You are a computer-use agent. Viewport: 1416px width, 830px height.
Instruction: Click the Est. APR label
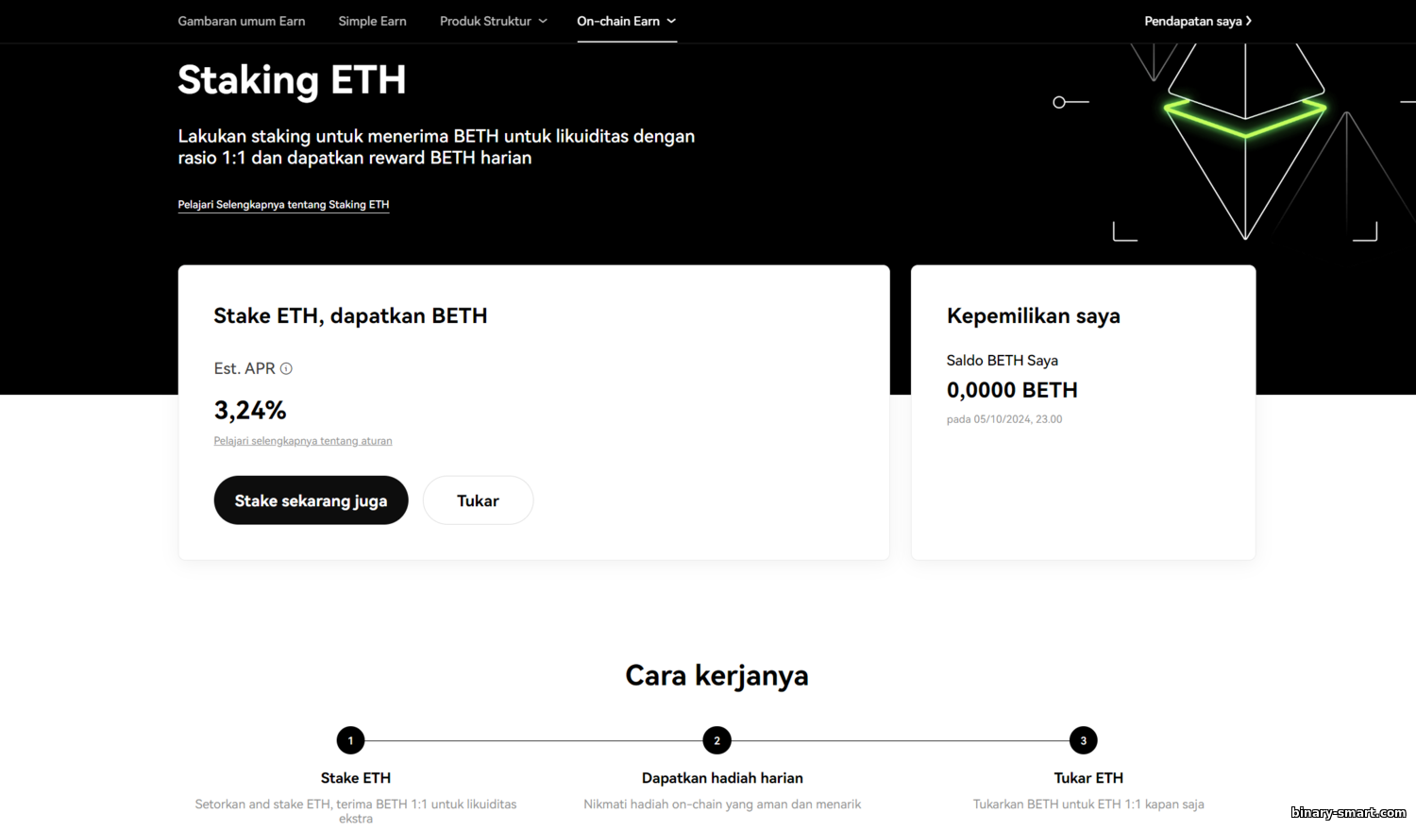pyautogui.click(x=244, y=369)
